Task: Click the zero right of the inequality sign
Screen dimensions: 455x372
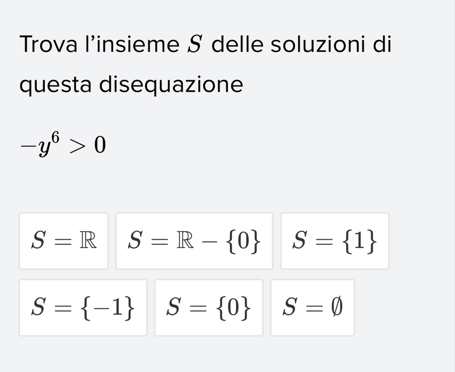Action: (100, 146)
